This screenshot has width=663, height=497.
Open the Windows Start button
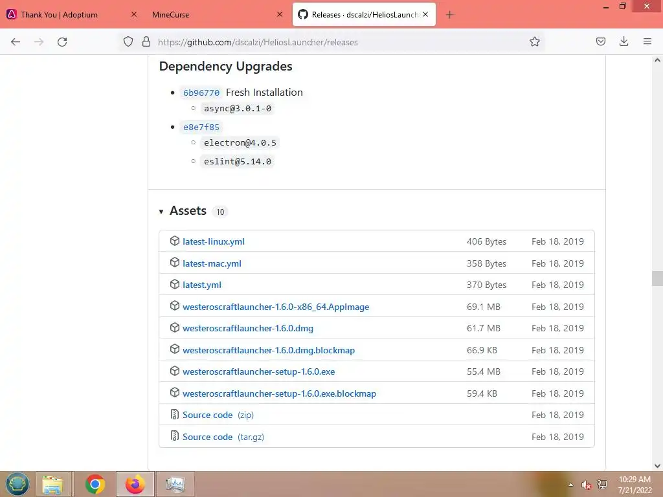(x=17, y=484)
